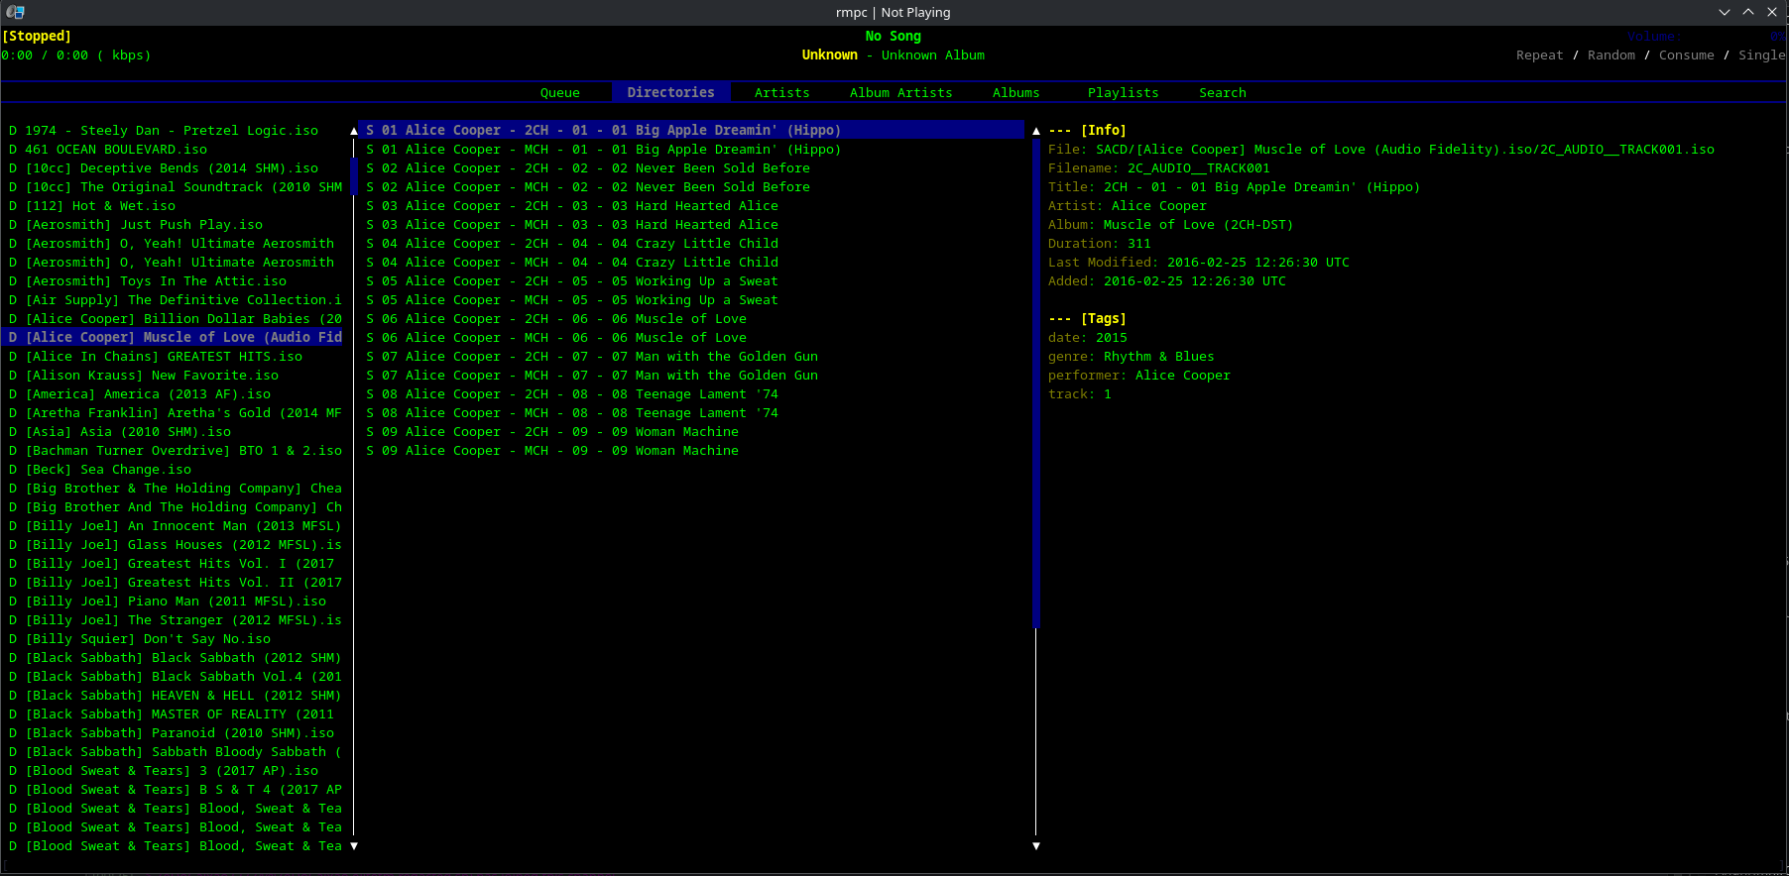The height and width of the screenshot is (876, 1789).
Task: Select MCH track '03 Hard Hearted Alice'
Action: (691, 225)
